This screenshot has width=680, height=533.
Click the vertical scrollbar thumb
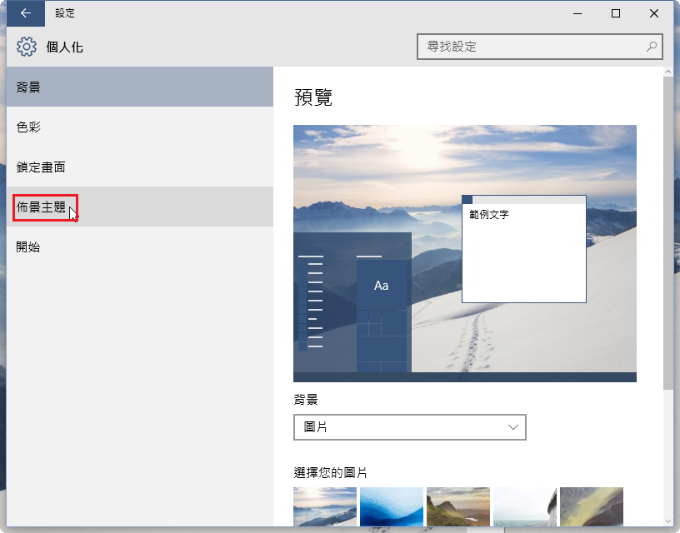click(667, 233)
